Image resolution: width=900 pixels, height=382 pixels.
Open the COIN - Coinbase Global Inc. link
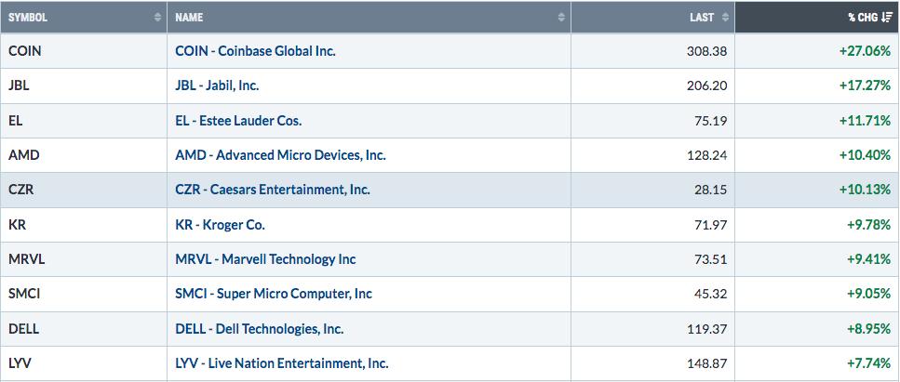255,50
